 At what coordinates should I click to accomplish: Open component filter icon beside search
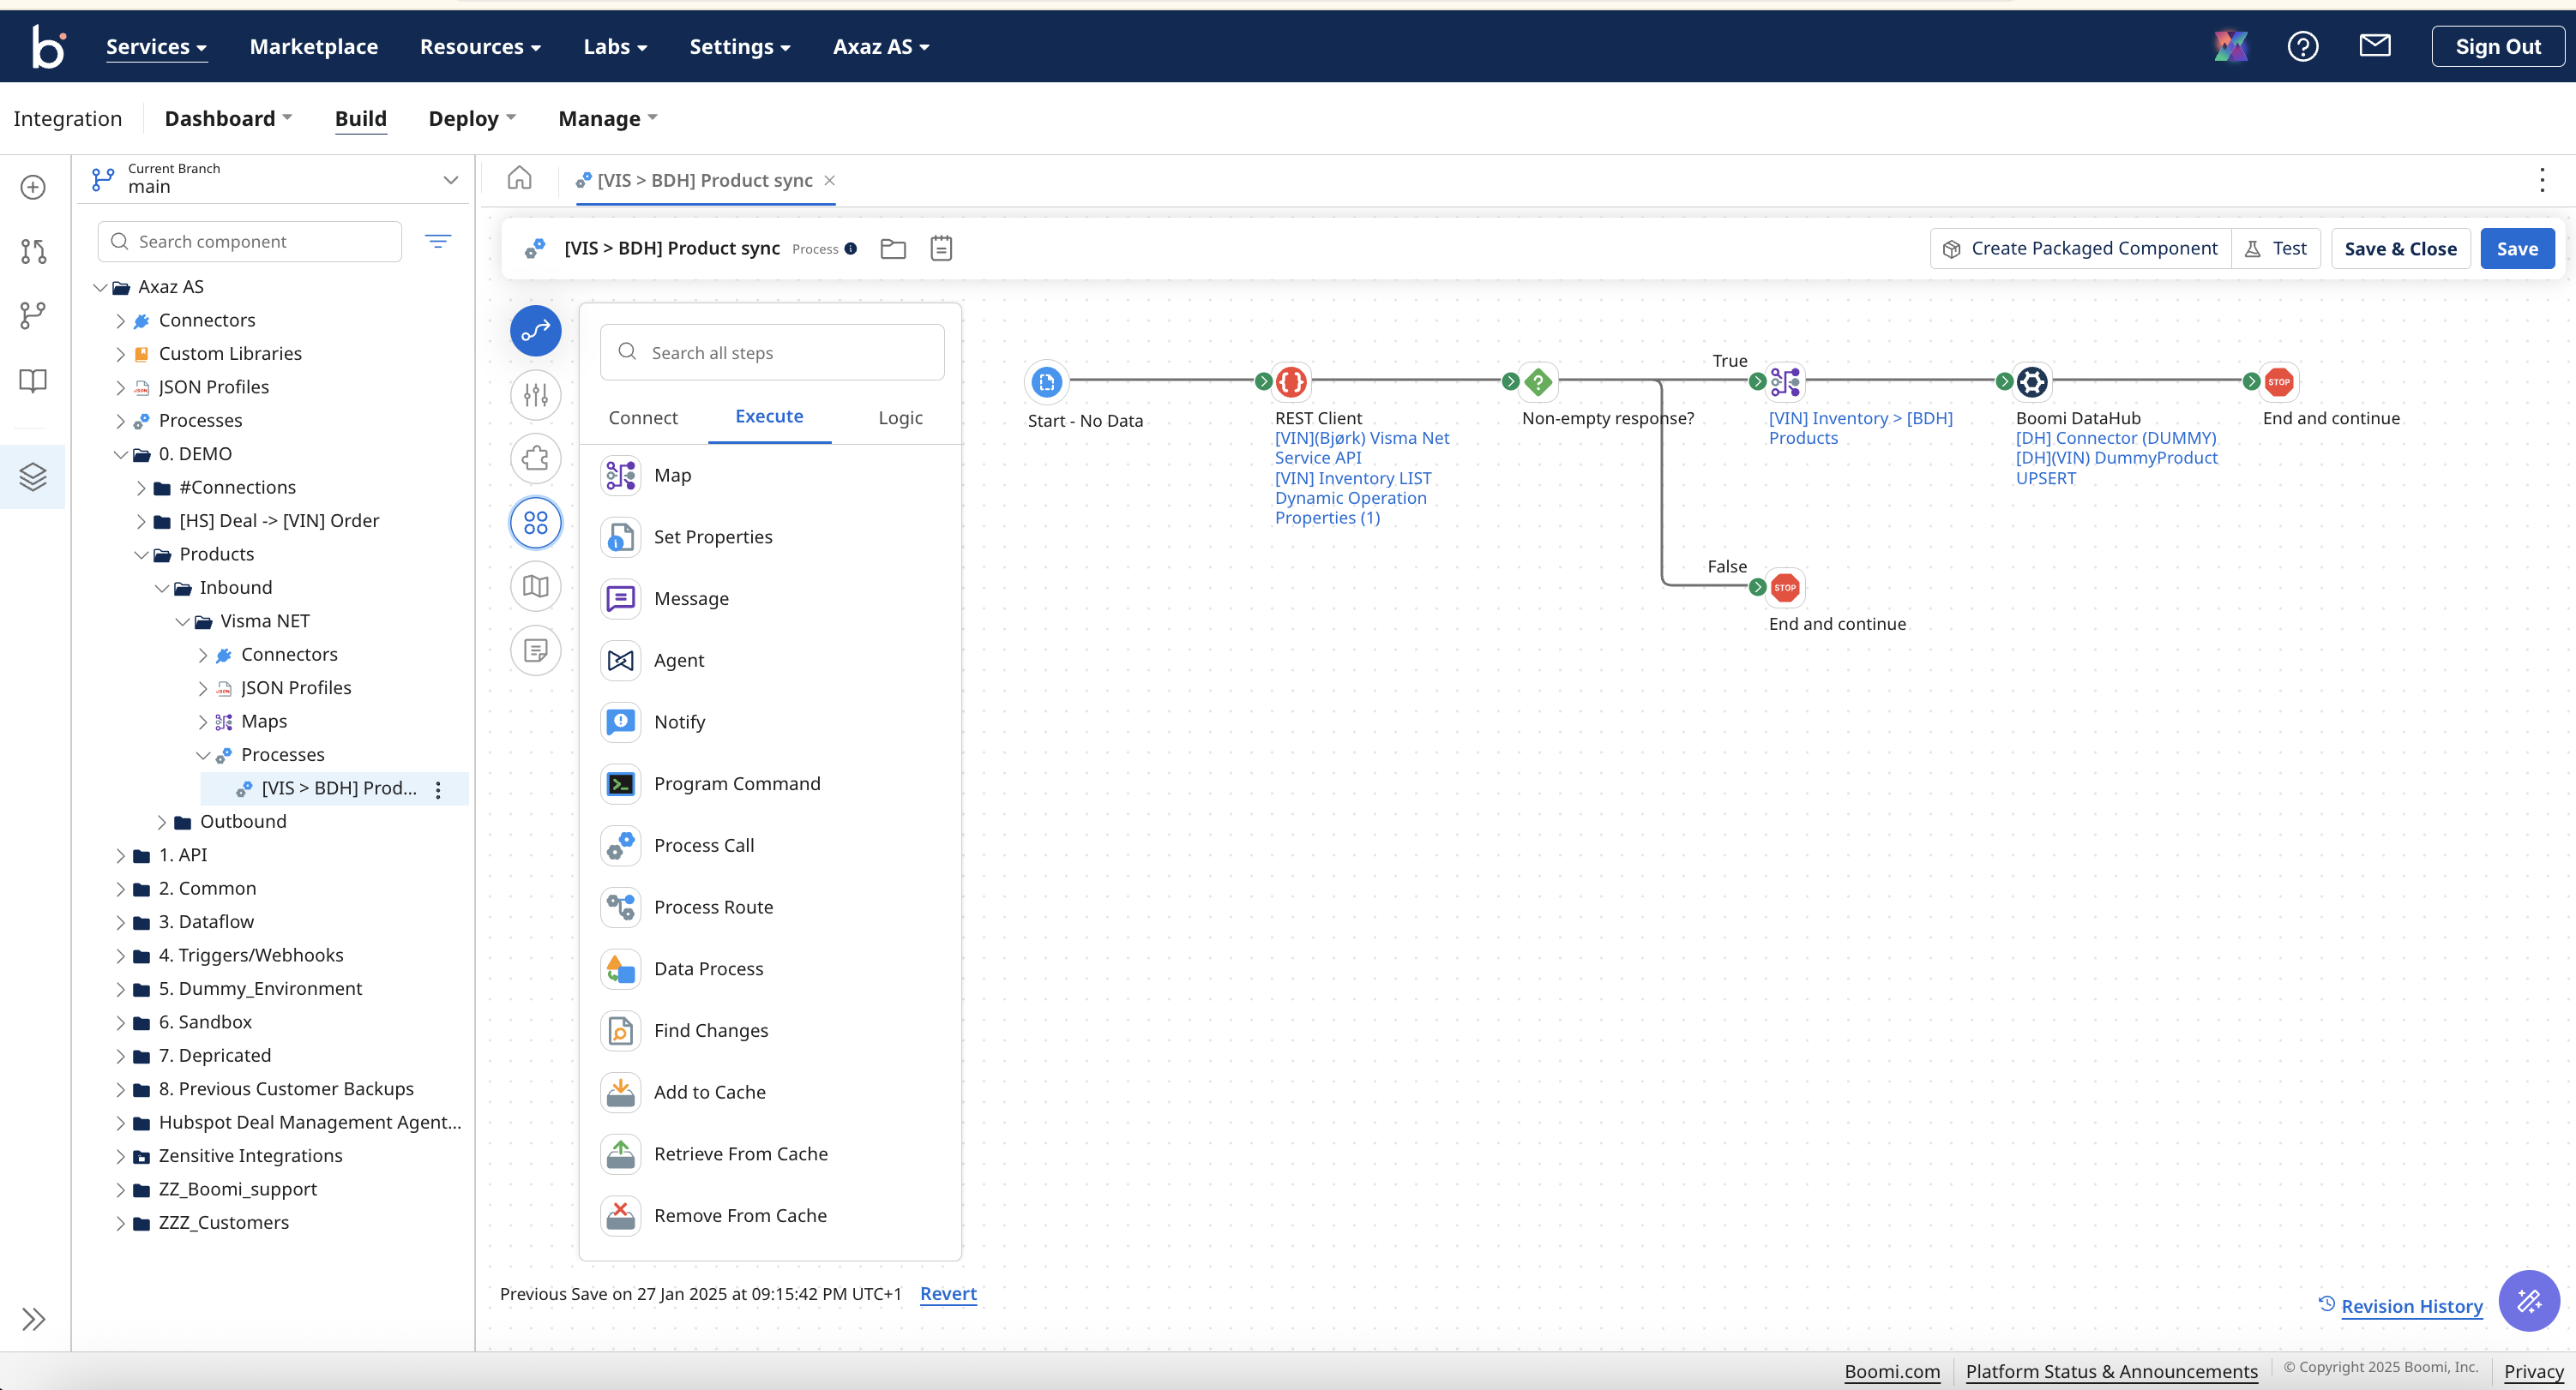437,241
